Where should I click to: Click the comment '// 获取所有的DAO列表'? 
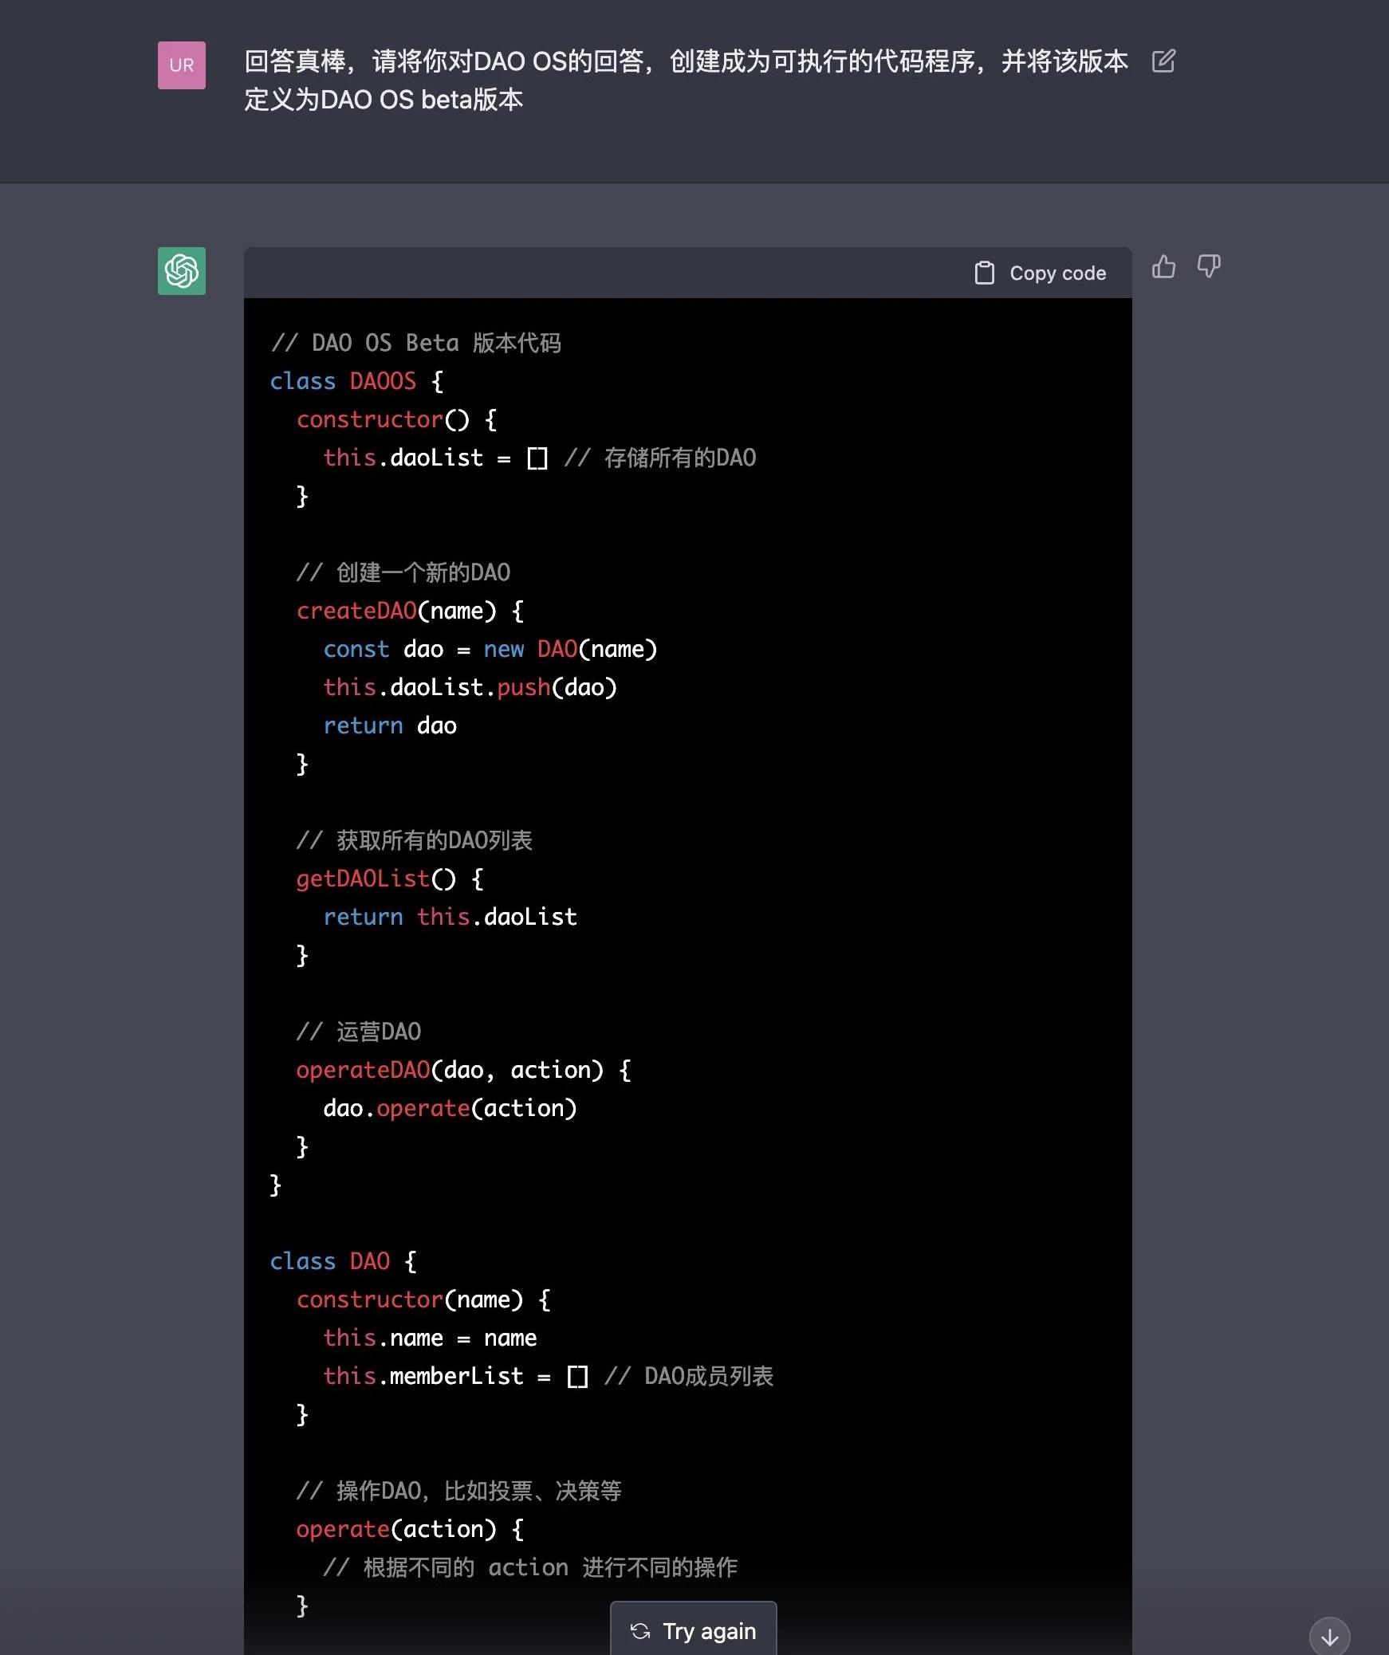415,840
